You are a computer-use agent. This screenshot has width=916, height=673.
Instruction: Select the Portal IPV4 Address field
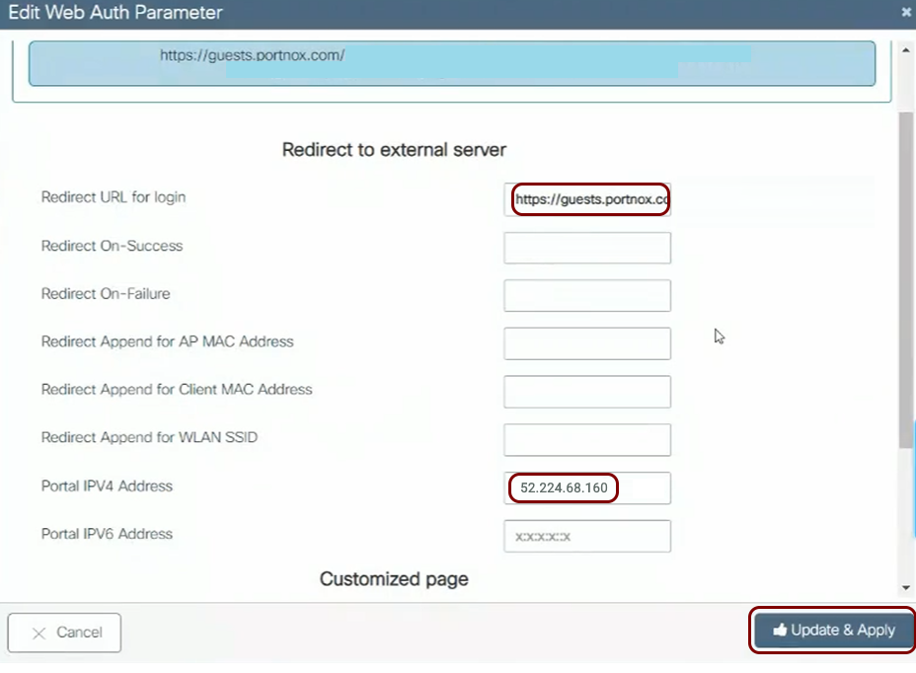(587, 487)
